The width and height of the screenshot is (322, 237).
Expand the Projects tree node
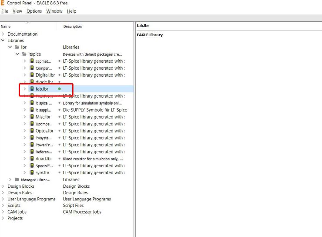tap(3, 218)
